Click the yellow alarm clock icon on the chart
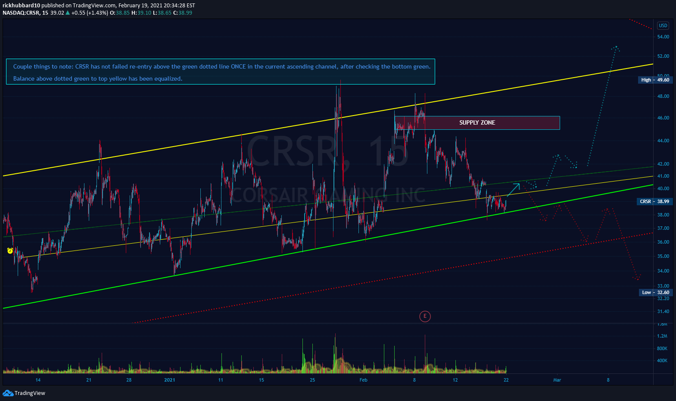This screenshot has height=401, width=676. [10, 251]
